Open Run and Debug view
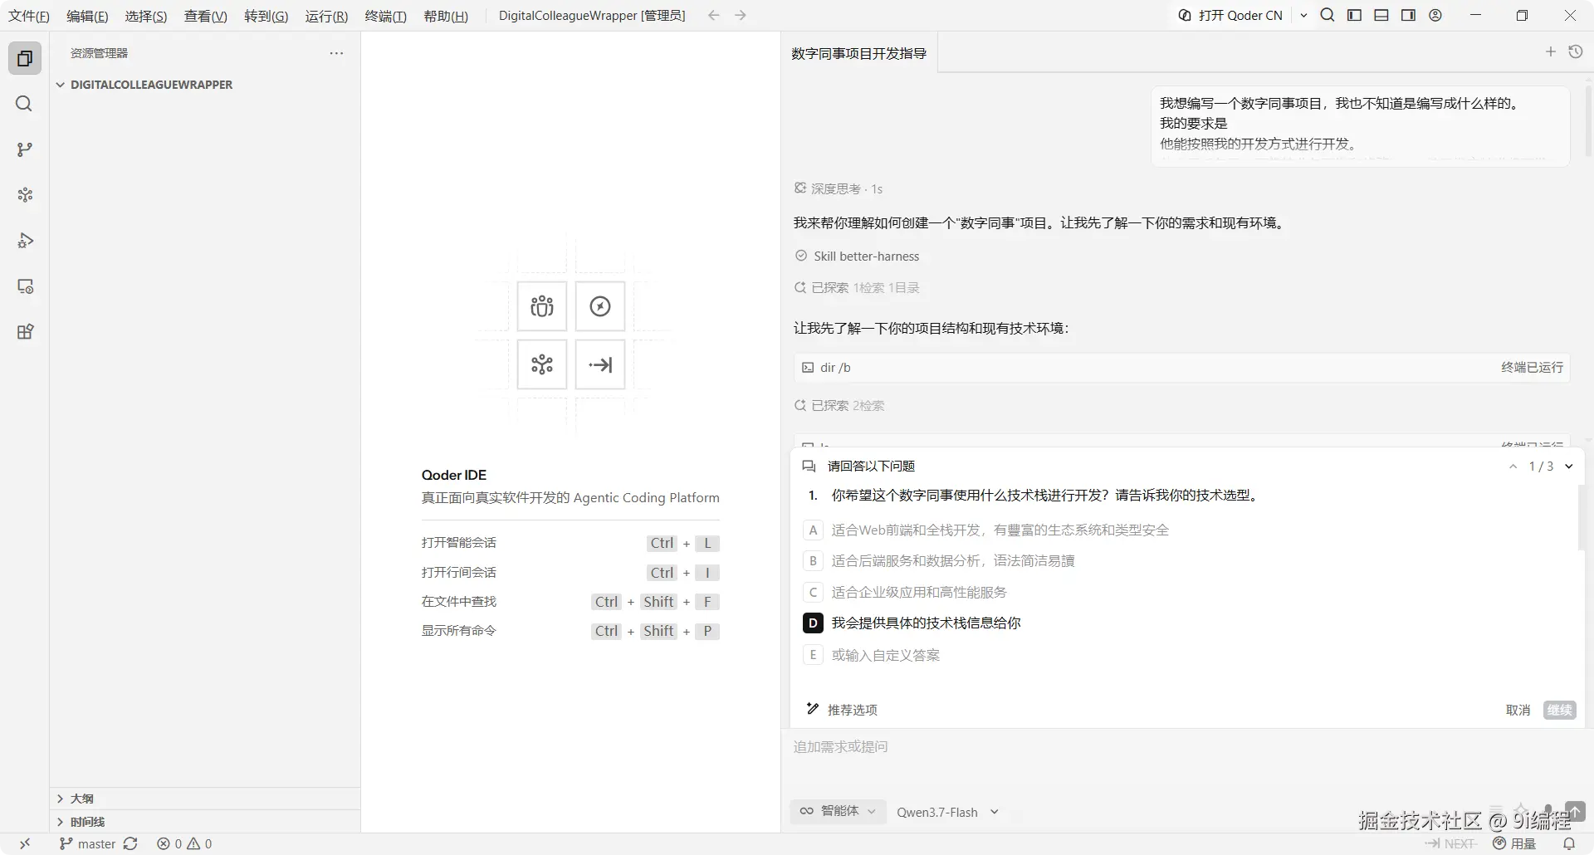The image size is (1594, 855). (x=25, y=241)
